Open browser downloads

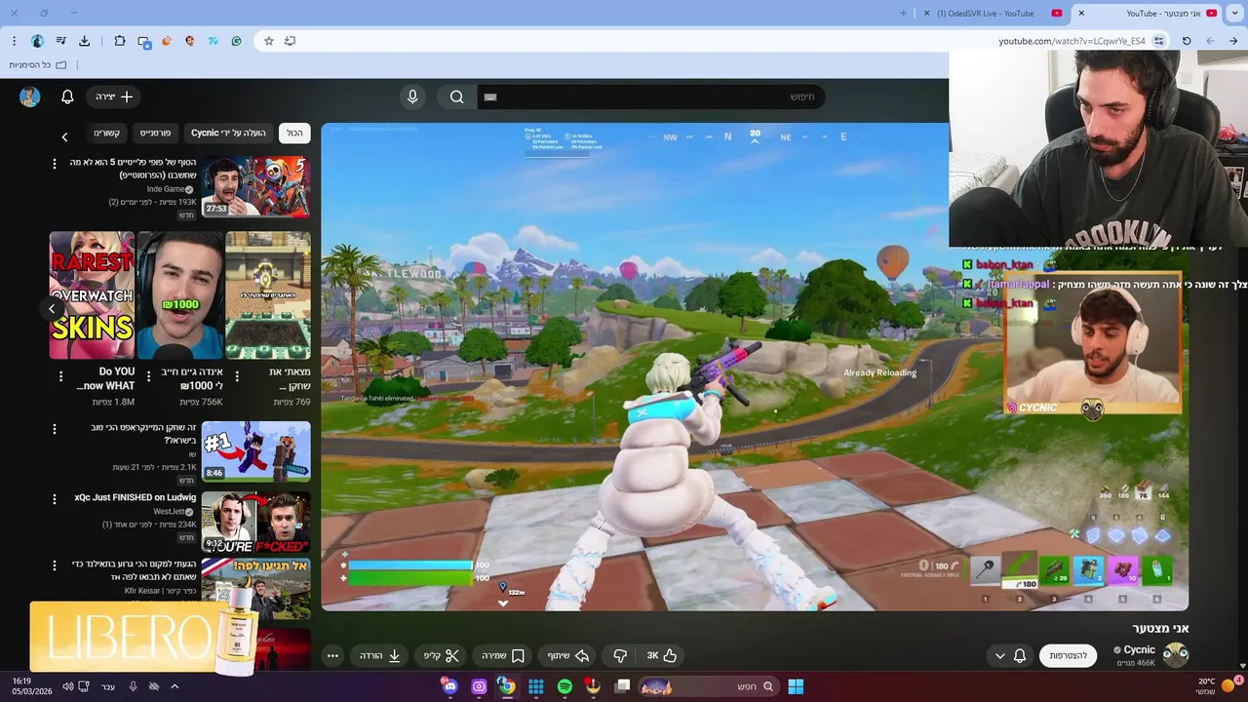tap(84, 41)
